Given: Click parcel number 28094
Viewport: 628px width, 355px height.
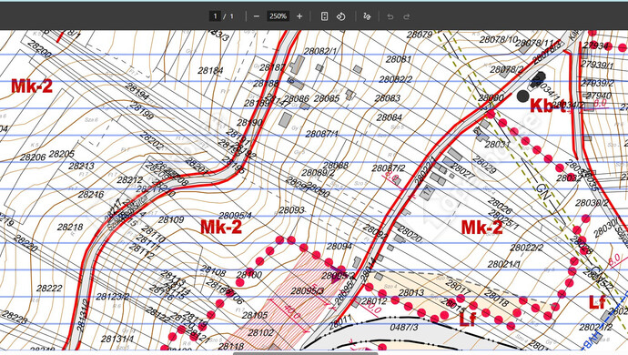Looking at the screenshot, I should pyautogui.click(x=339, y=247).
